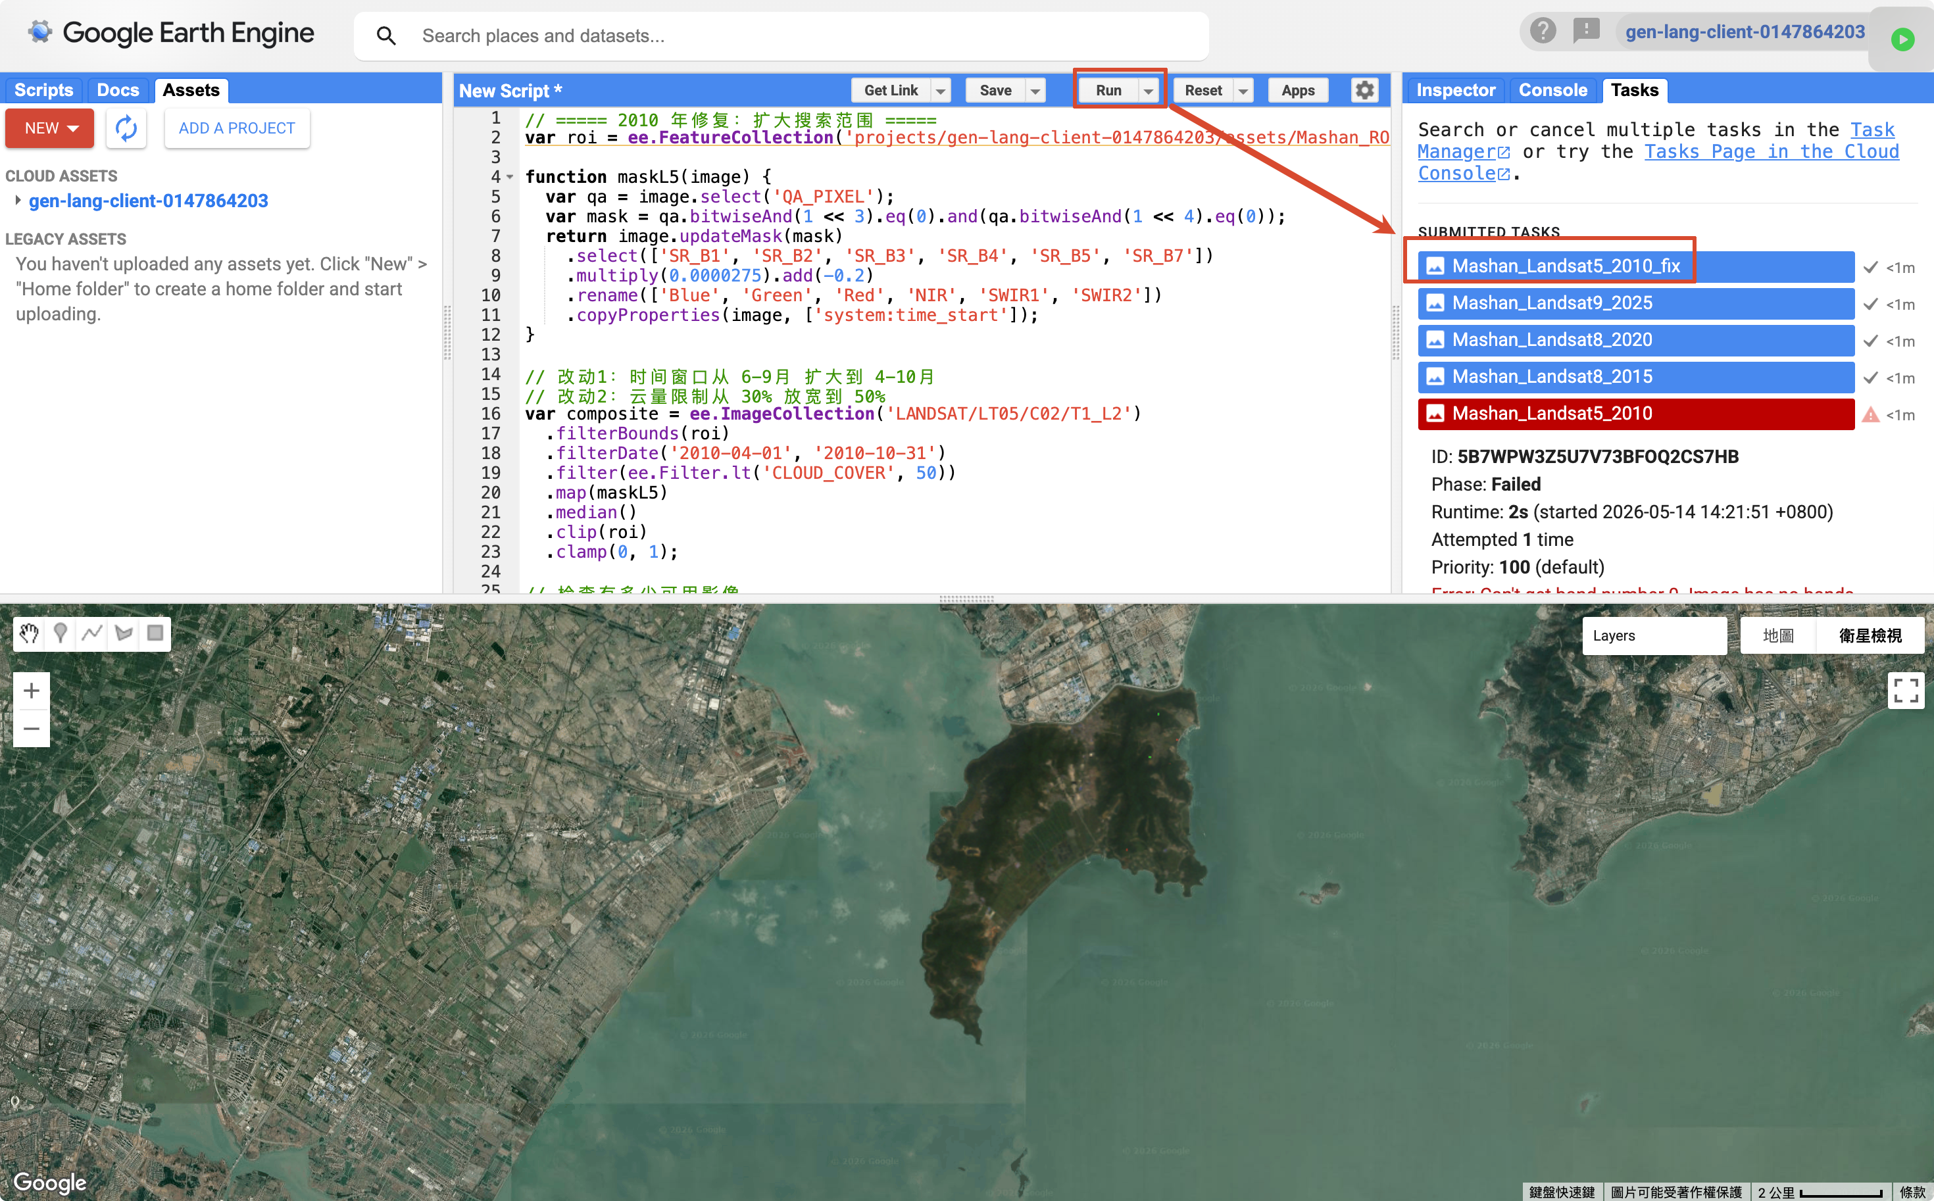Viewport: 1934px width, 1201px height.
Task: Toggle fullscreen map view
Action: (x=1906, y=690)
